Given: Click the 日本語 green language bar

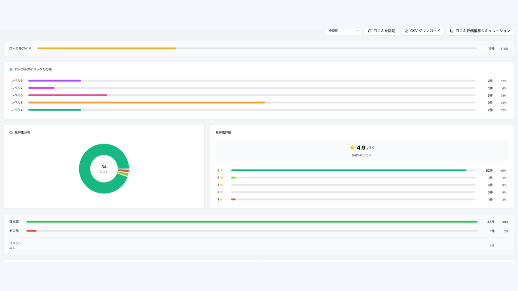Looking at the screenshot, I should point(252,222).
